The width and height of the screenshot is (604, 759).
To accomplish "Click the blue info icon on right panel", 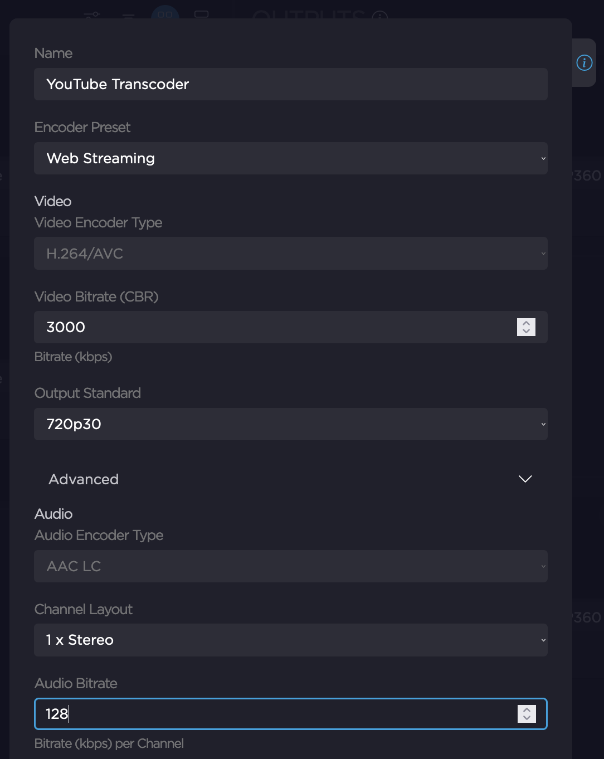I will click(584, 63).
